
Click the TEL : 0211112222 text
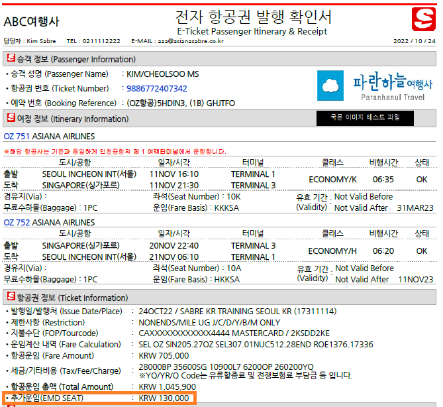93,41
